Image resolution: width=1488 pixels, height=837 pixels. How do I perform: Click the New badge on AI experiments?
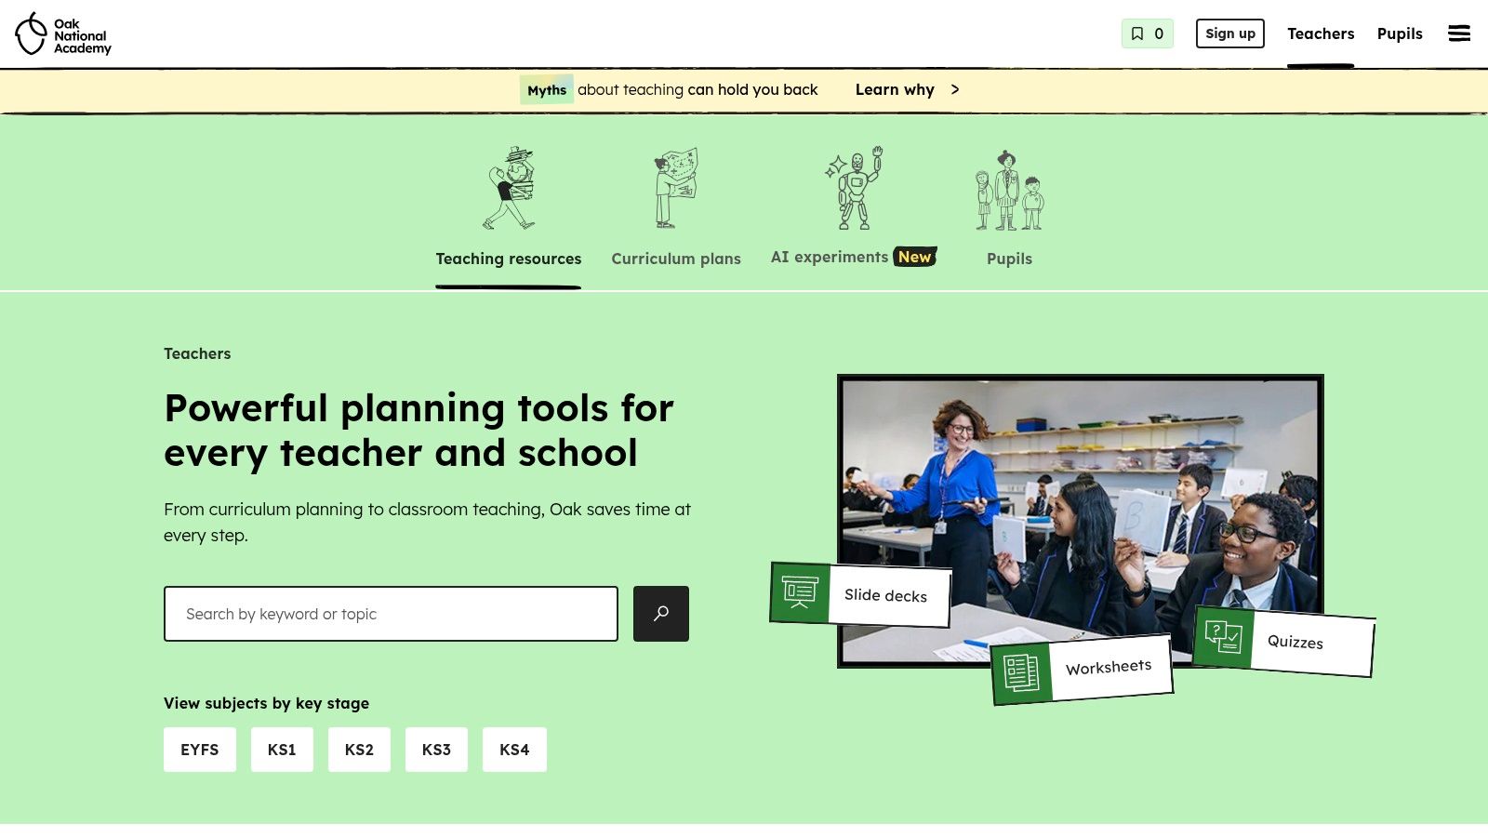coord(915,257)
